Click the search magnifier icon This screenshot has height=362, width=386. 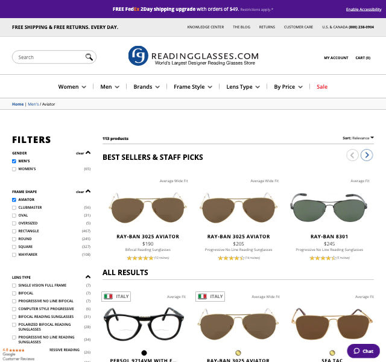pyautogui.click(x=89, y=57)
